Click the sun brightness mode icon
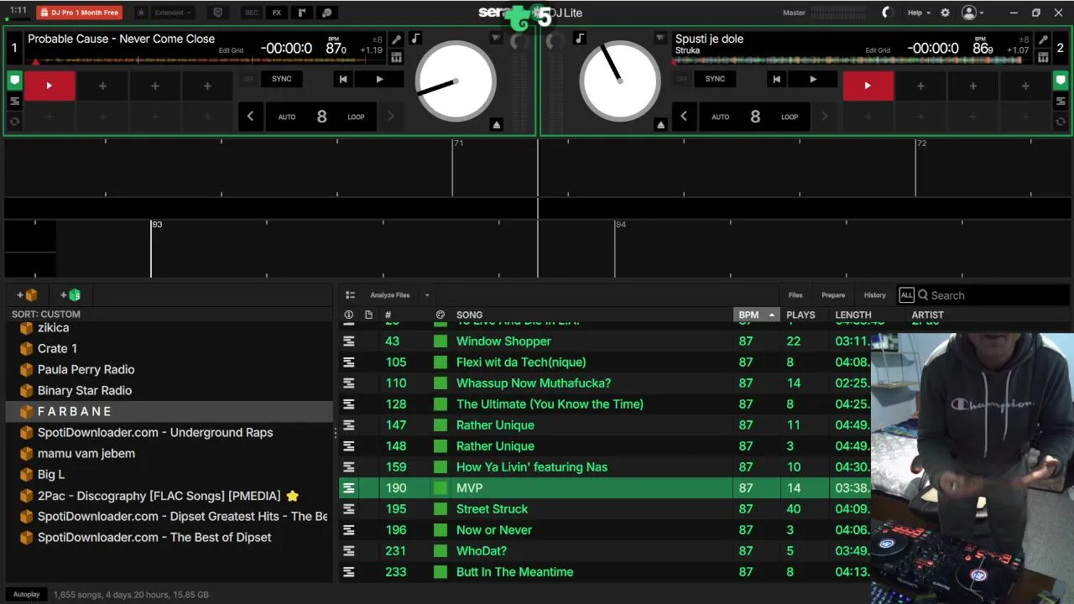 (140, 13)
